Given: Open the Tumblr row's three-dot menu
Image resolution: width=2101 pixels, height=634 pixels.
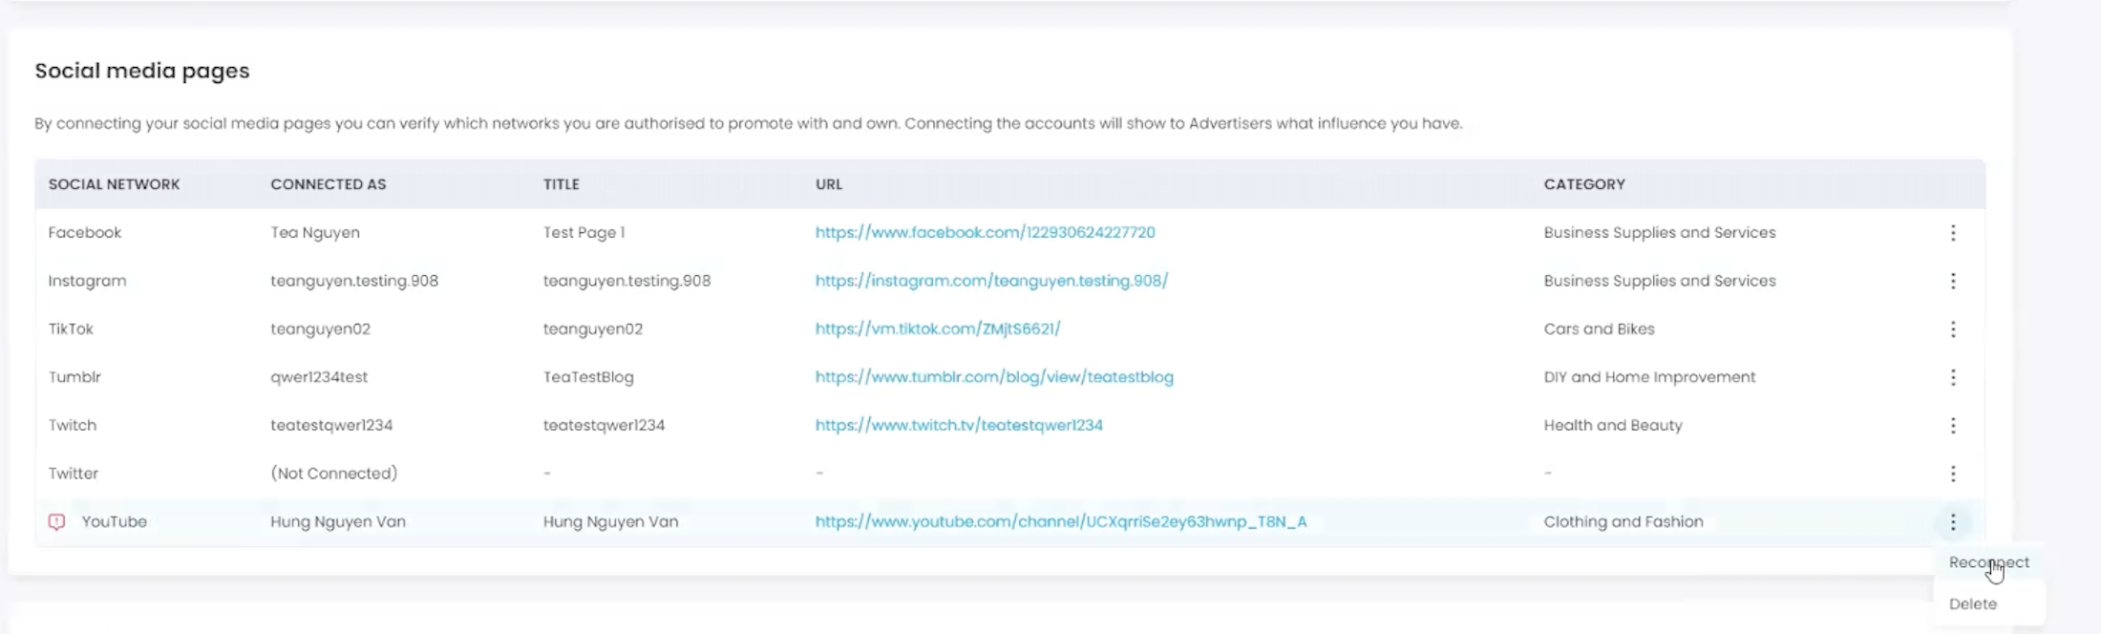Looking at the screenshot, I should 1953,377.
